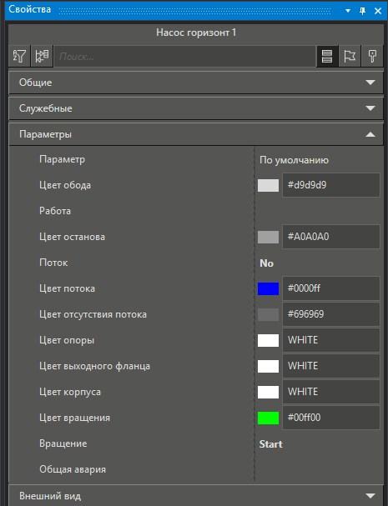
Task: Expand the Общие section
Action: point(196,83)
